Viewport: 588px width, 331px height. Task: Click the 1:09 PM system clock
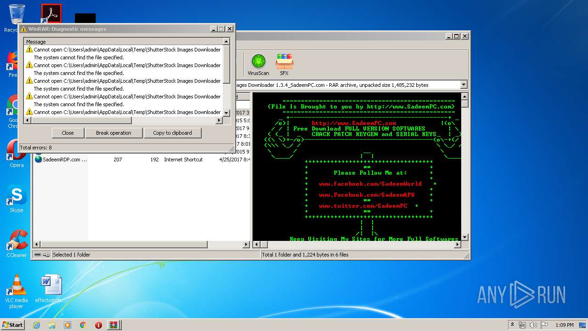564,325
